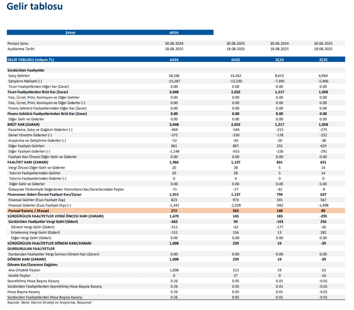Image resolution: width=354 pixels, height=310 pixels.
Task: Click highlighted 'Parasal Kazanç / (Kayıp)' label
Action: (x=28, y=211)
